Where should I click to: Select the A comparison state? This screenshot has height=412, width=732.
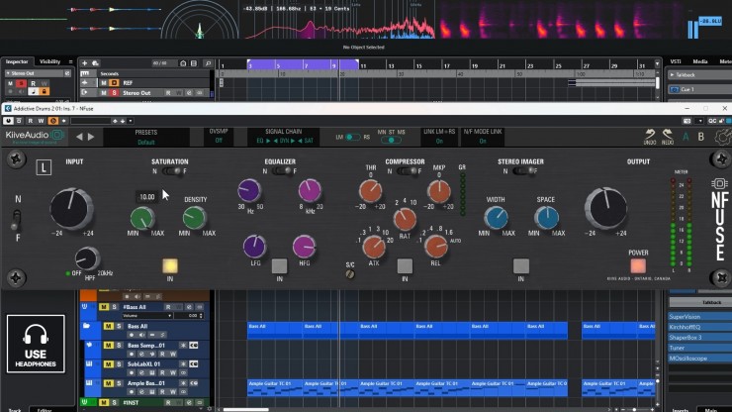(x=686, y=137)
